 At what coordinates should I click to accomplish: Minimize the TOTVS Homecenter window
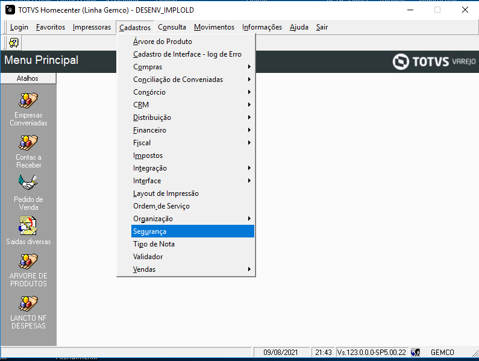click(410, 10)
